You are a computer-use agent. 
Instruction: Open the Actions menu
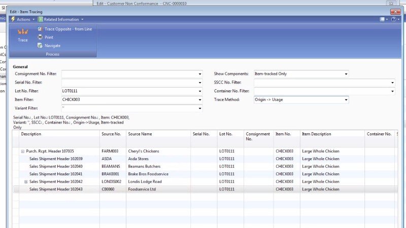(24, 19)
